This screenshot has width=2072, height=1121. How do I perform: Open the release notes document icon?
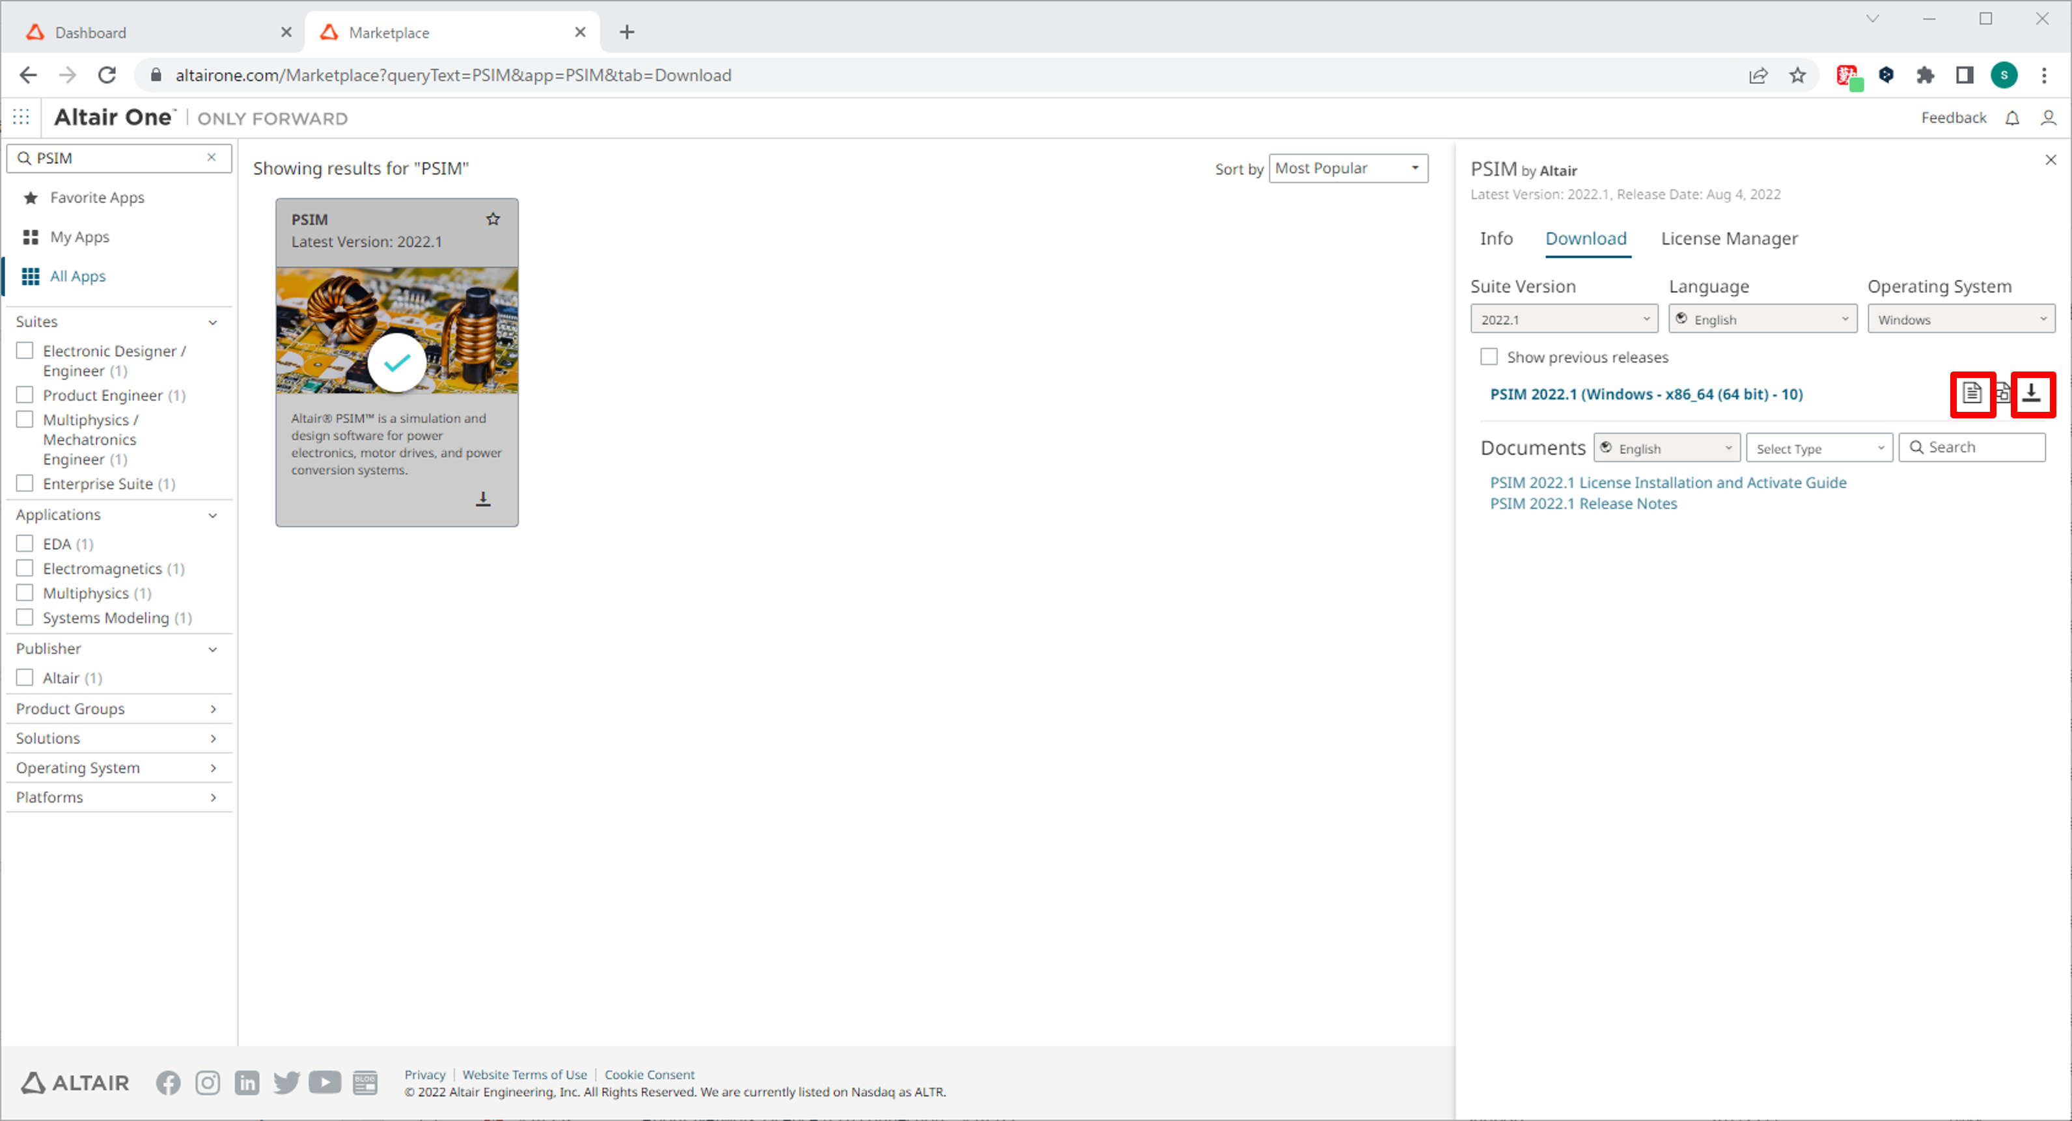[1972, 394]
